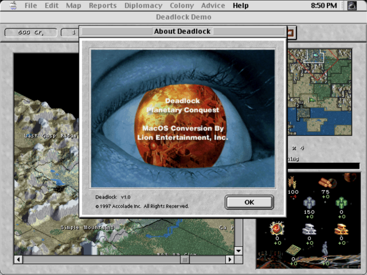Click the gray statue art resource icon
Image resolution: width=367 pixels, height=275 pixels.
(325, 249)
